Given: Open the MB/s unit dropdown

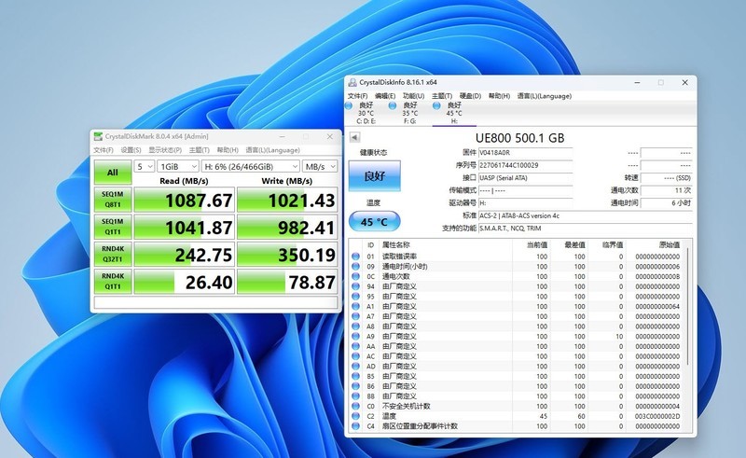Looking at the screenshot, I should 322,166.
